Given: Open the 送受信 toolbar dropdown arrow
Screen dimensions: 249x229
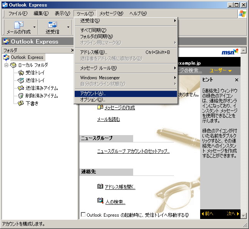Looking at the screenshot, I should point(68,27).
